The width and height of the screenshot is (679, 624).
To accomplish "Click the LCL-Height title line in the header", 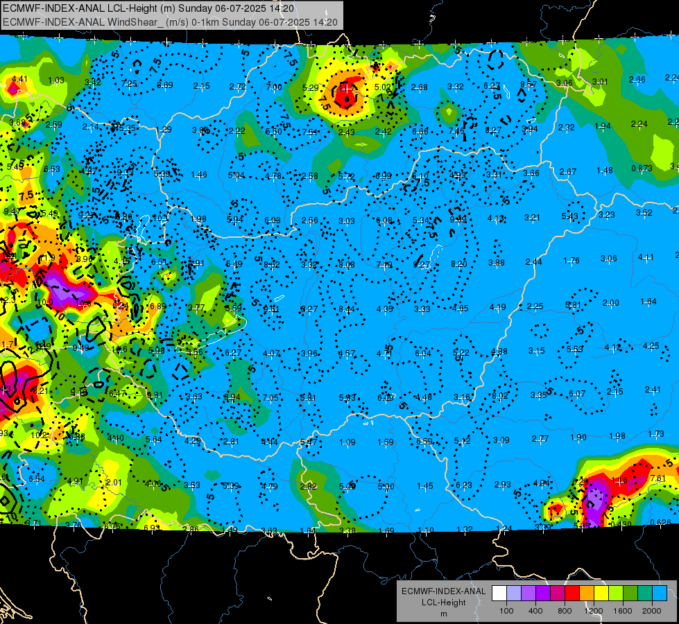I will pyautogui.click(x=148, y=8).
